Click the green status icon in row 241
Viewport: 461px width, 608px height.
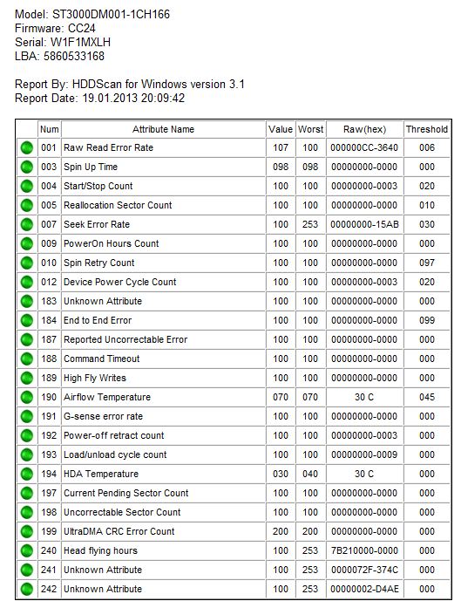pos(27,570)
